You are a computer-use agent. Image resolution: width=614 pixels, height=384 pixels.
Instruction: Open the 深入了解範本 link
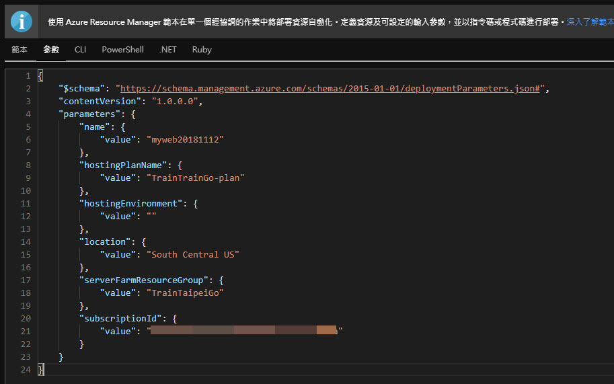(590, 22)
